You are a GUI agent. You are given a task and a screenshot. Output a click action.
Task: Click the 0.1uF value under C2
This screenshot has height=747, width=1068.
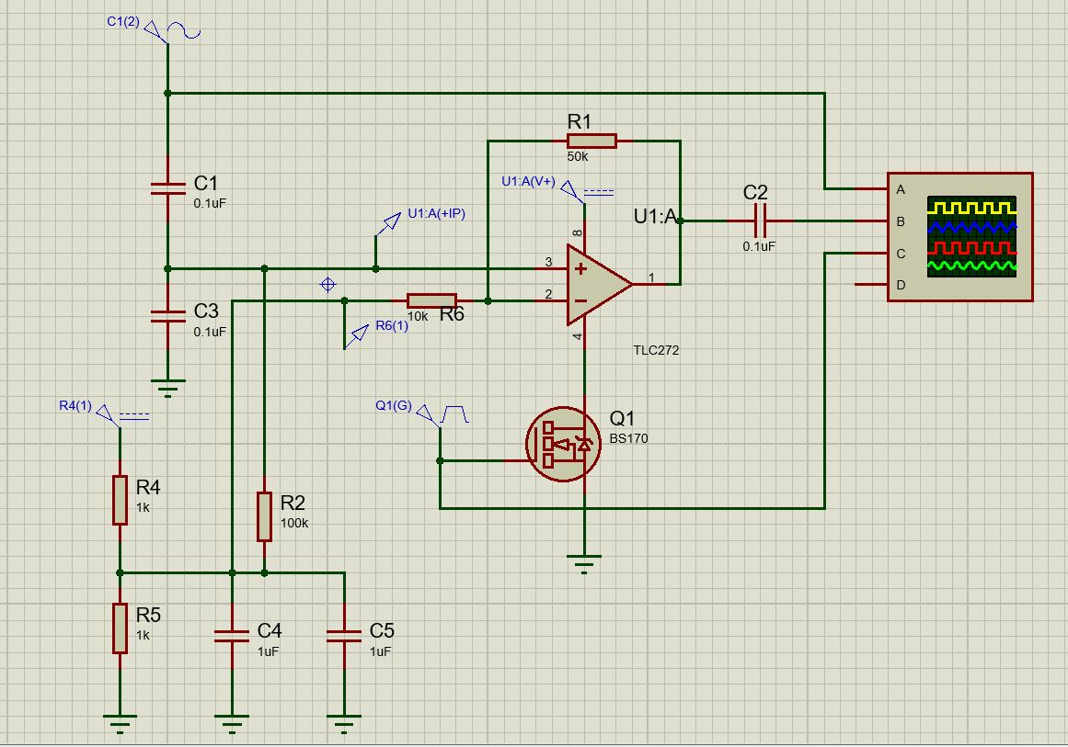[759, 246]
